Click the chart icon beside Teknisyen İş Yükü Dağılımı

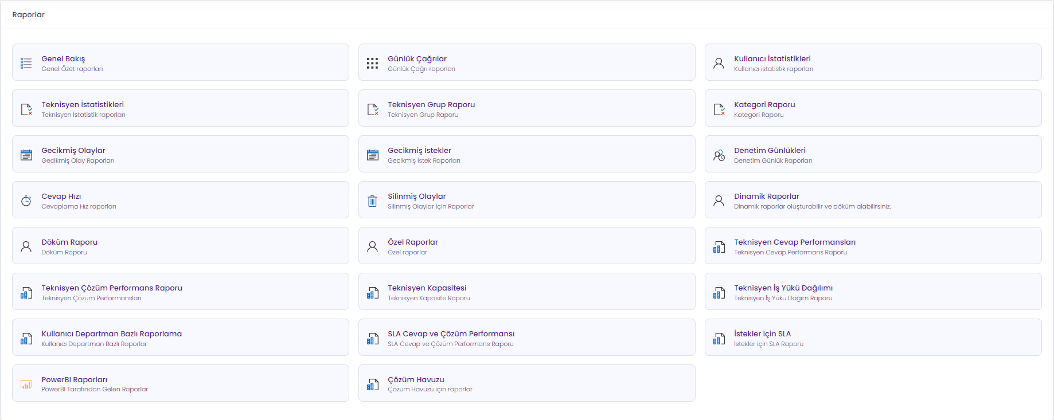coord(719,293)
